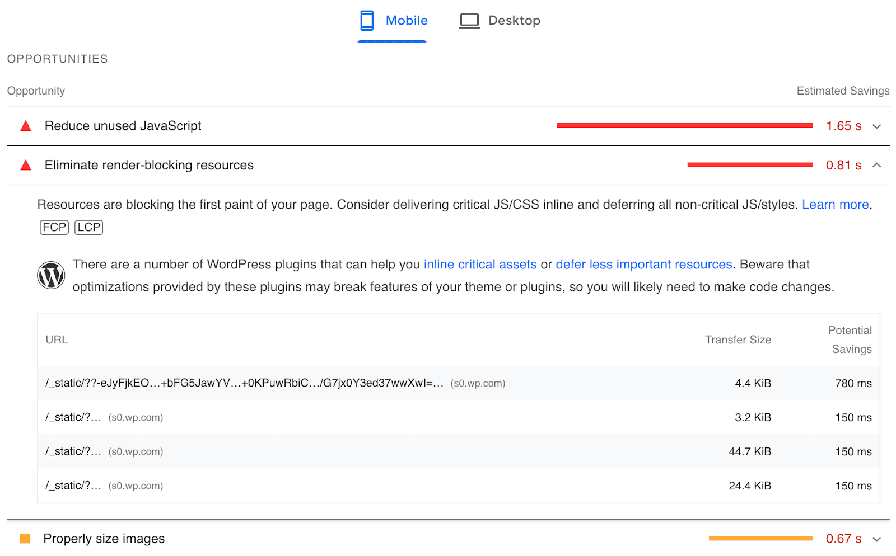Click 150 ms savings in 24.4 KiB row
Viewport: 896px width, 556px height.
(x=853, y=486)
